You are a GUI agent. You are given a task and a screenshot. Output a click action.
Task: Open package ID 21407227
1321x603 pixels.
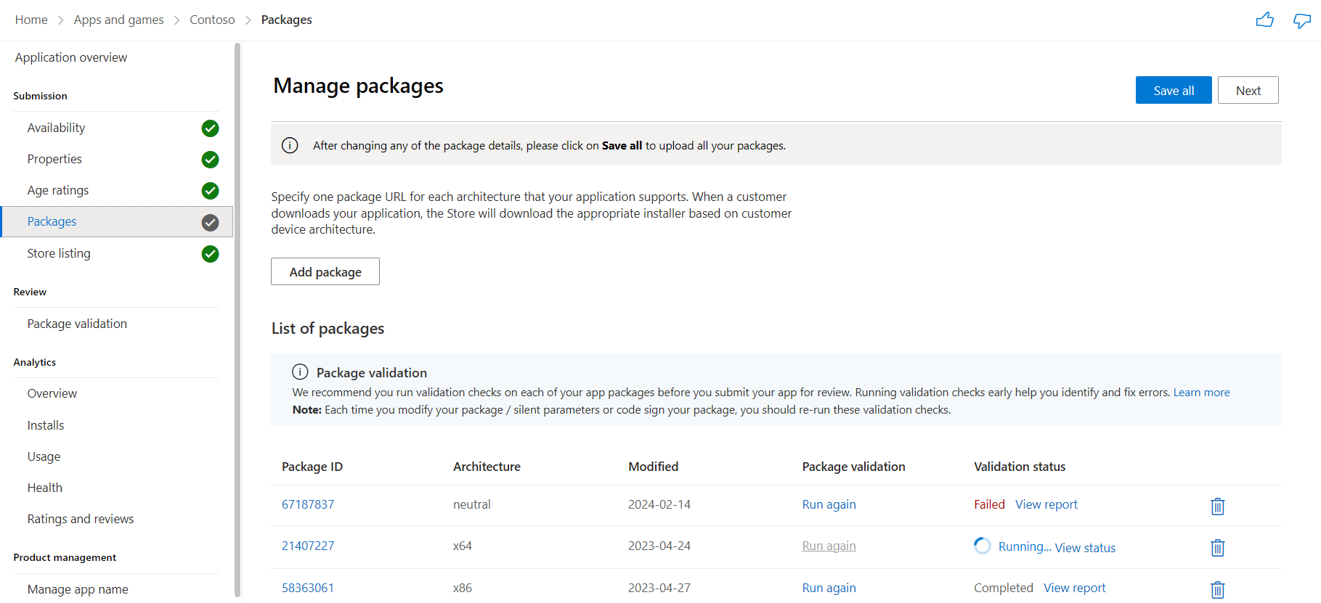pyautogui.click(x=308, y=546)
